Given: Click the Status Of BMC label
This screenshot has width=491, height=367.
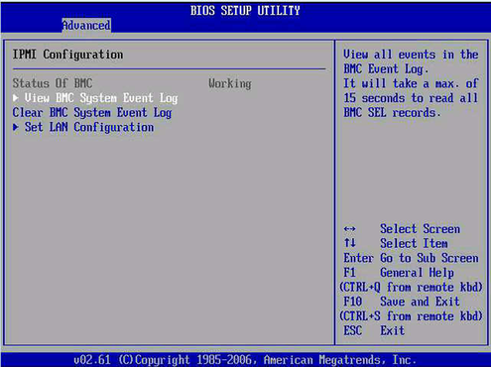Looking at the screenshot, I should 53,83.
